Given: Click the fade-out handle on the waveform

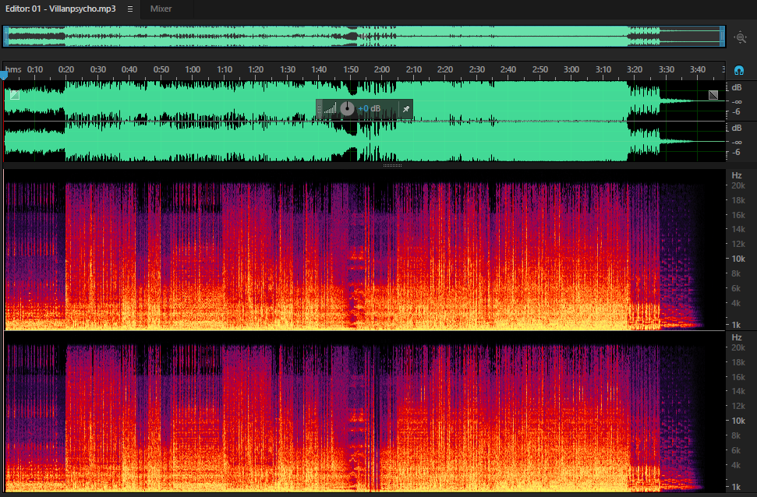Looking at the screenshot, I should pyautogui.click(x=713, y=95).
